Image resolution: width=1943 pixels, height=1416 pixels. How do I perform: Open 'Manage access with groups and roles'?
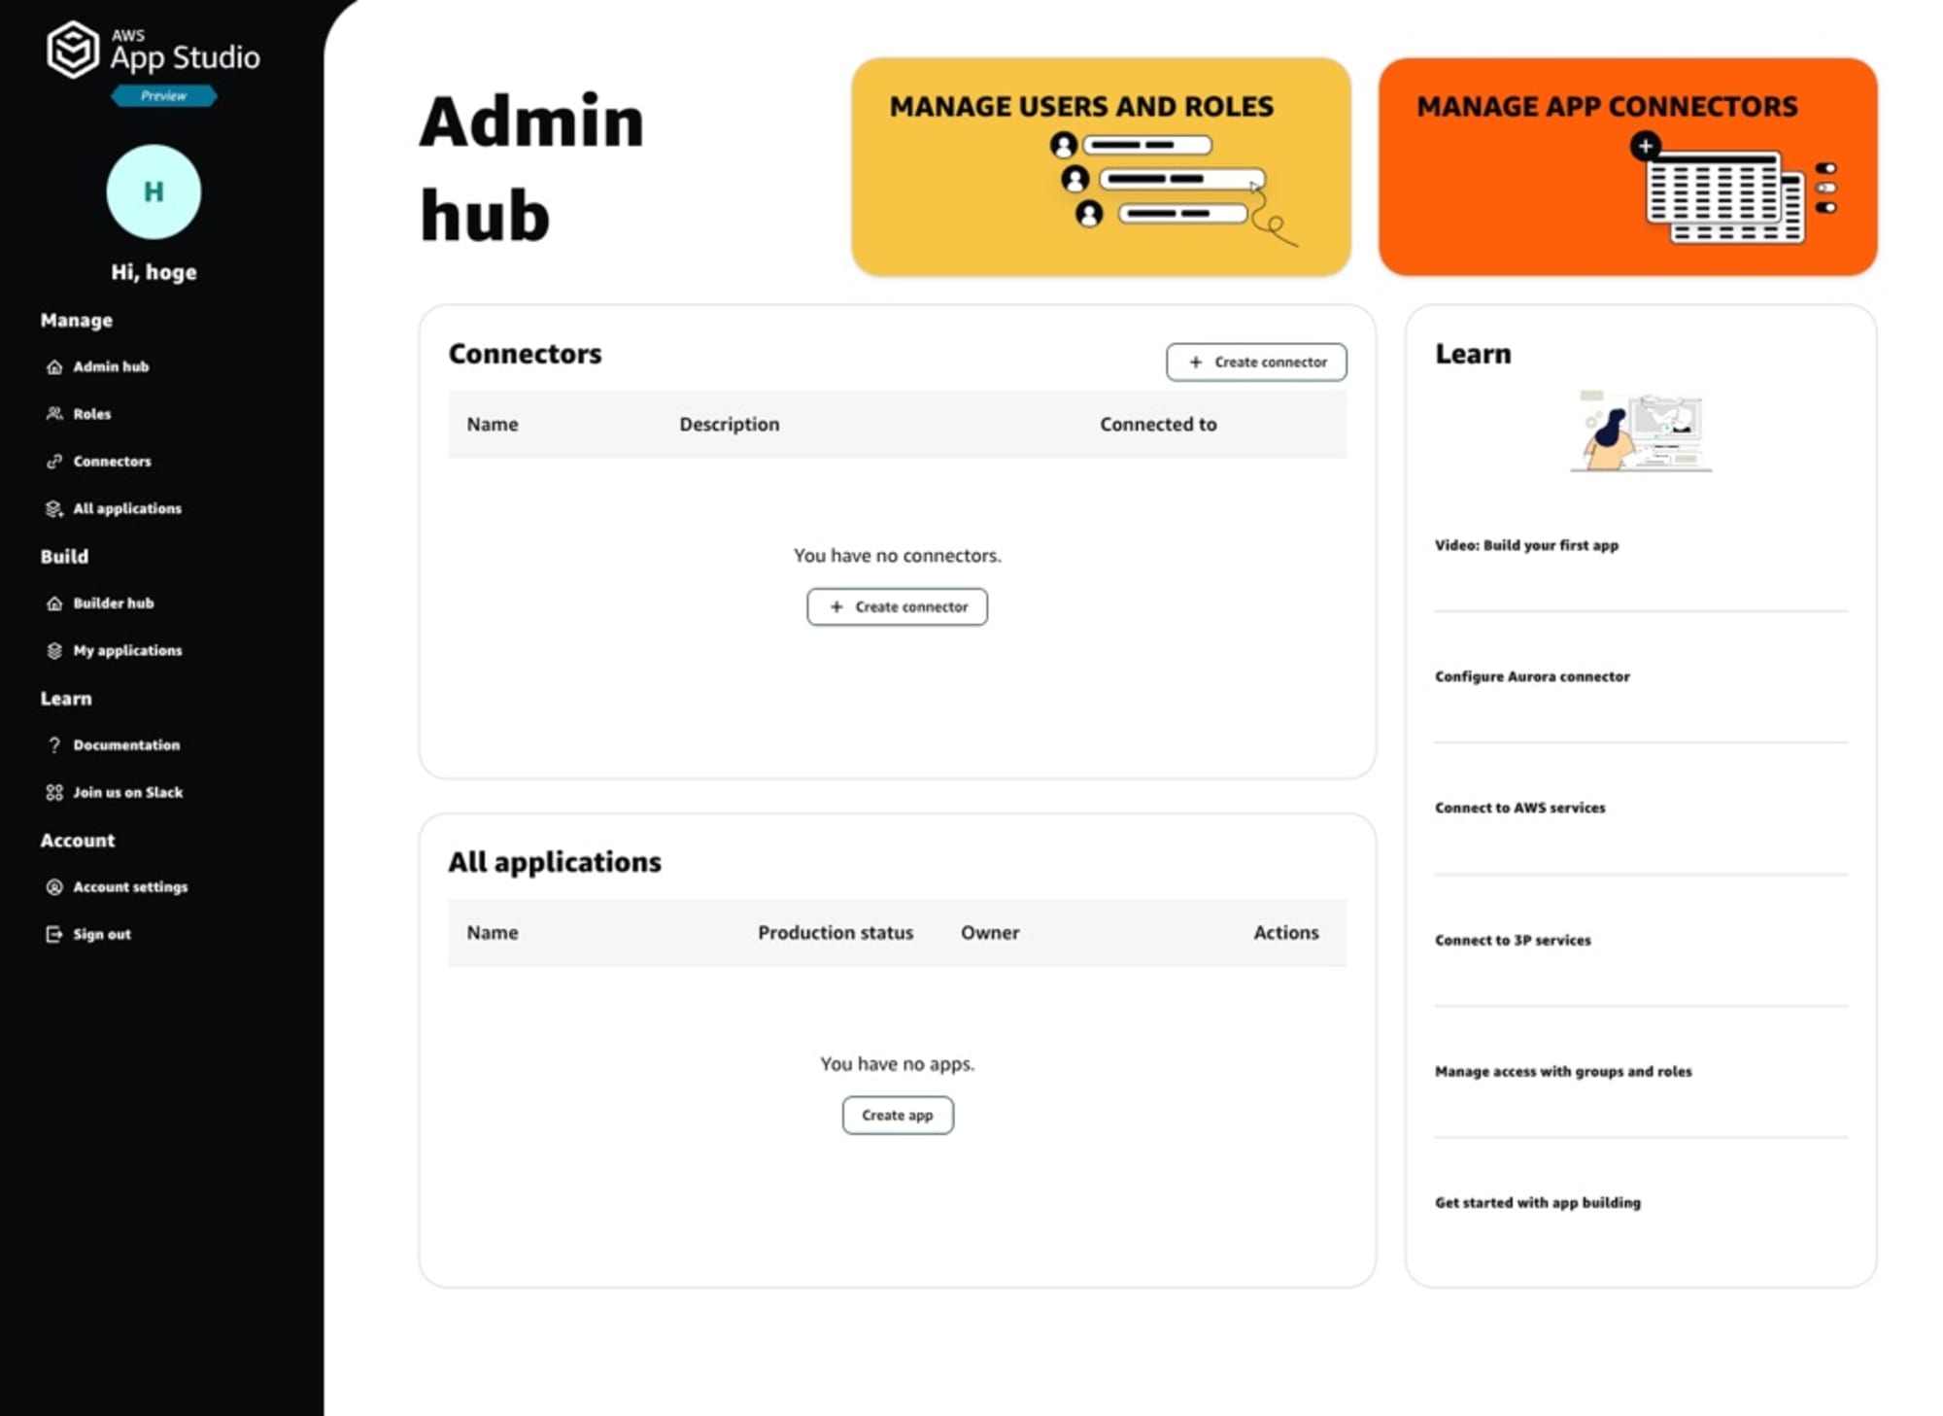pyautogui.click(x=1563, y=1071)
